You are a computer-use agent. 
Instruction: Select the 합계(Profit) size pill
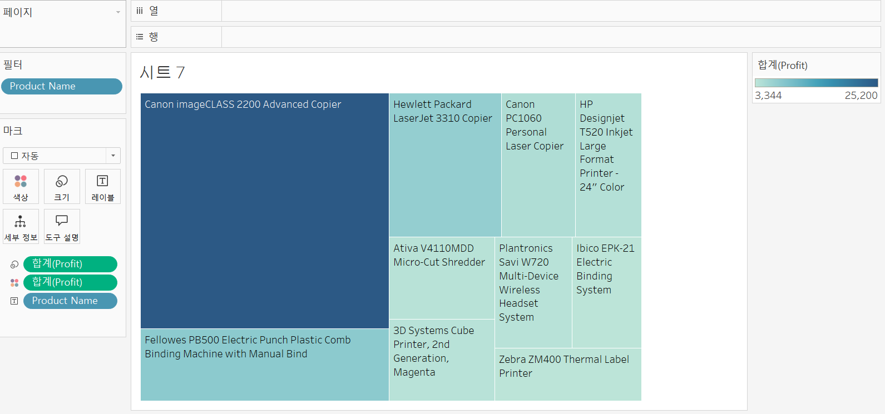point(70,264)
